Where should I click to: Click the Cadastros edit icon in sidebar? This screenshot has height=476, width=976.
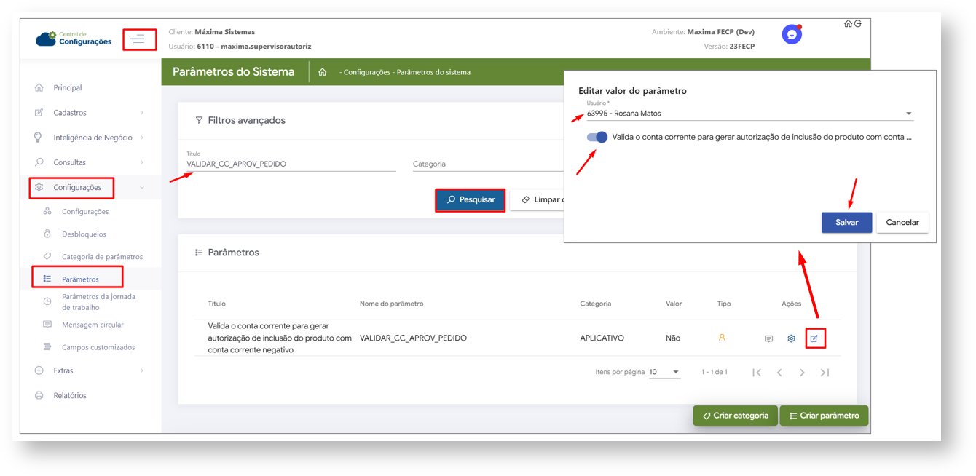(x=39, y=112)
